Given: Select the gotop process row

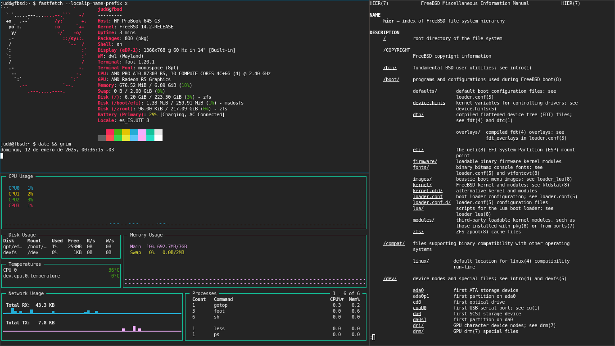Looking at the screenshot, I should pyautogui.click(x=276, y=305).
